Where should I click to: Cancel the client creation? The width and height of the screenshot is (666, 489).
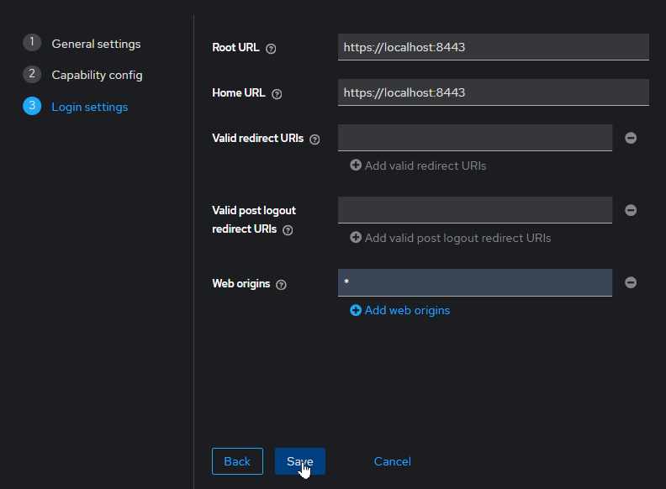coord(392,461)
